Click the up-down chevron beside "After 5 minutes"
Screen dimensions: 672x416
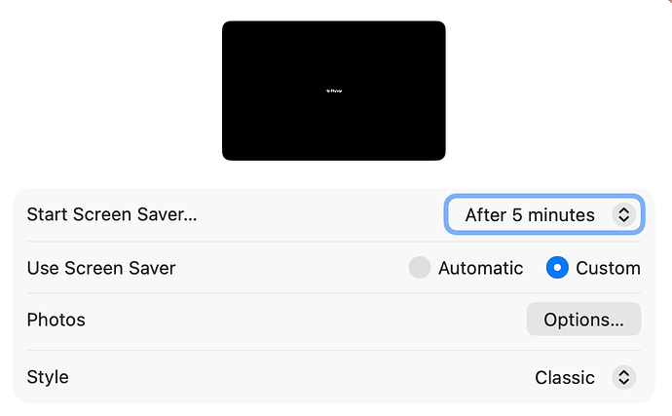(623, 215)
